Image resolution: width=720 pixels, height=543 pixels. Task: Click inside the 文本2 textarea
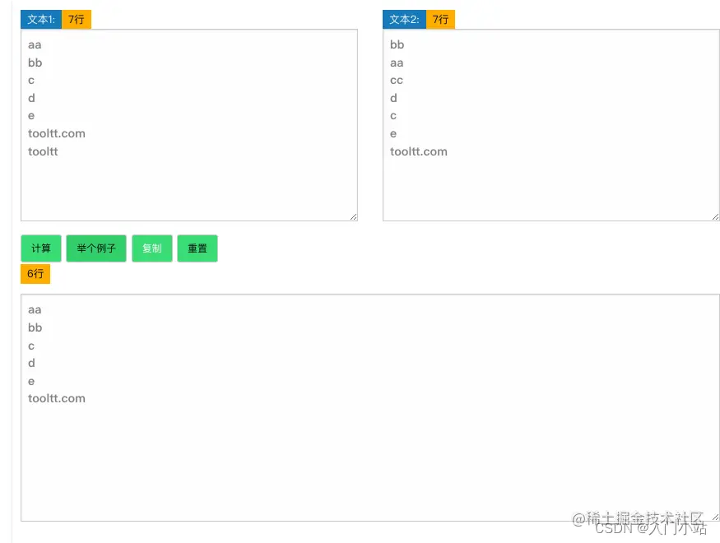point(551,125)
